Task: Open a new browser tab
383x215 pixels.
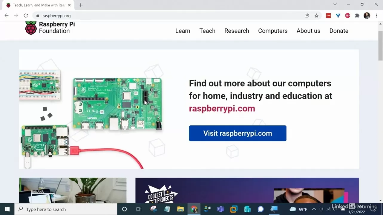Action: [x=81, y=5]
